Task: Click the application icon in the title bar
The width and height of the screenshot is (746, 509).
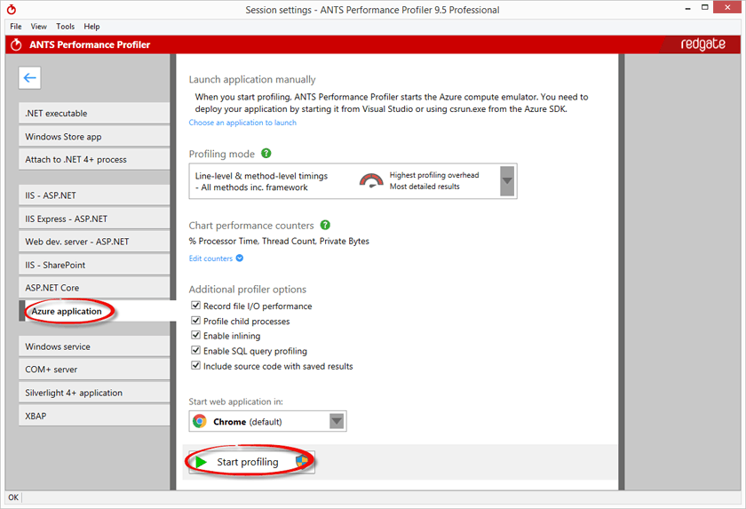Action: (x=12, y=9)
